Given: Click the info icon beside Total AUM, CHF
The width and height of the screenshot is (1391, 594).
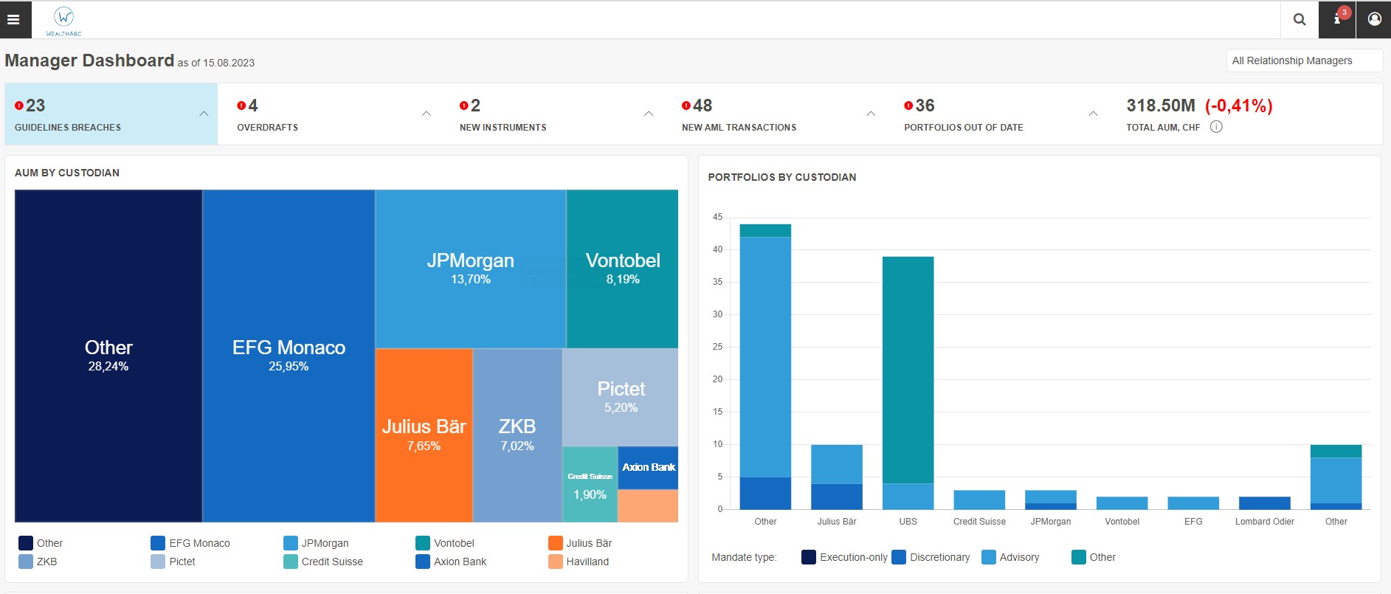Looking at the screenshot, I should point(1216,127).
